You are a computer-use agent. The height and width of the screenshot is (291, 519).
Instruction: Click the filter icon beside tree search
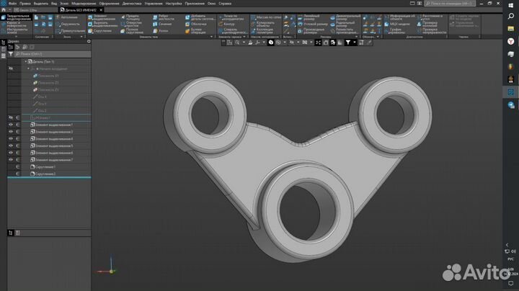(11, 54)
